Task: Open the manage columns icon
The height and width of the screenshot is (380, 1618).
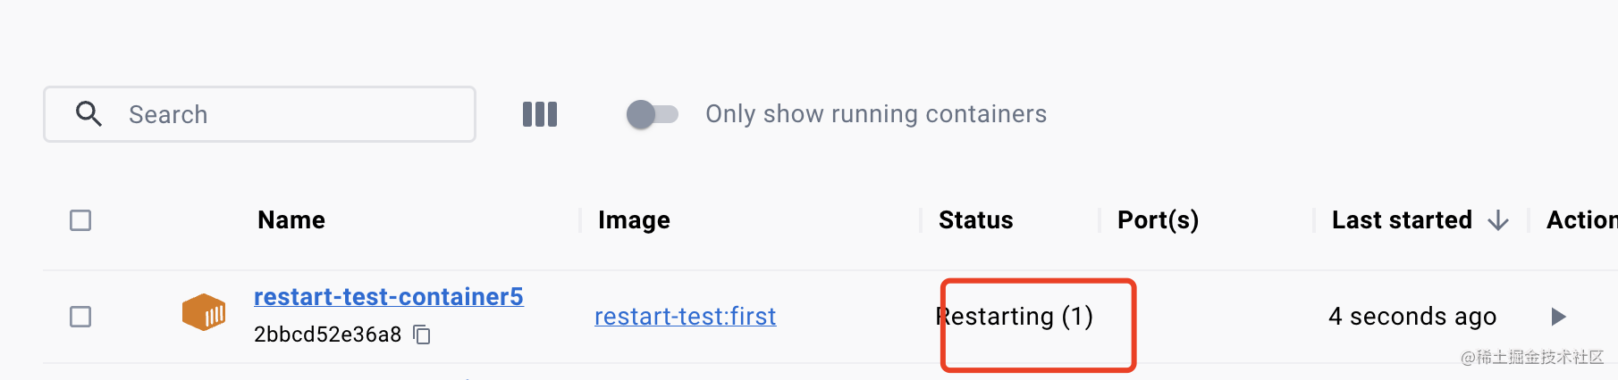Action: coord(540,114)
